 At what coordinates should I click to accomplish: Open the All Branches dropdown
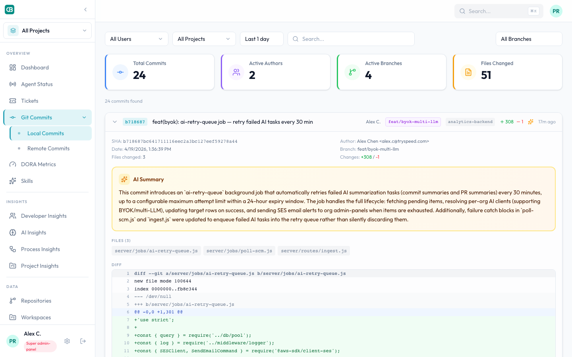click(x=529, y=39)
